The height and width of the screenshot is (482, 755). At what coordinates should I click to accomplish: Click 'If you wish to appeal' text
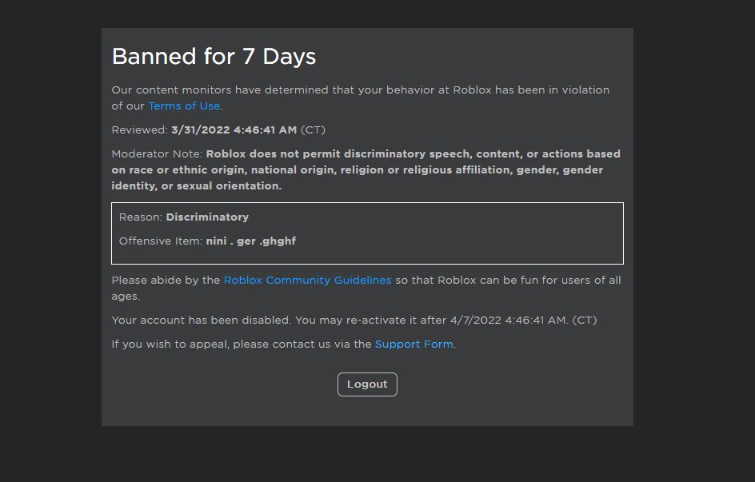click(x=170, y=344)
